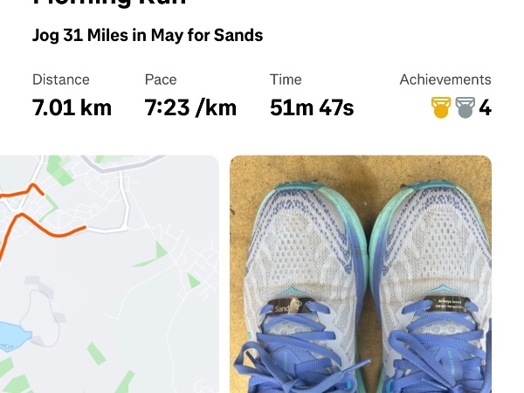Image resolution: width=524 pixels, height=393 pixels.
Task: Select the 7:23 /km pace value
Action: 190,108
